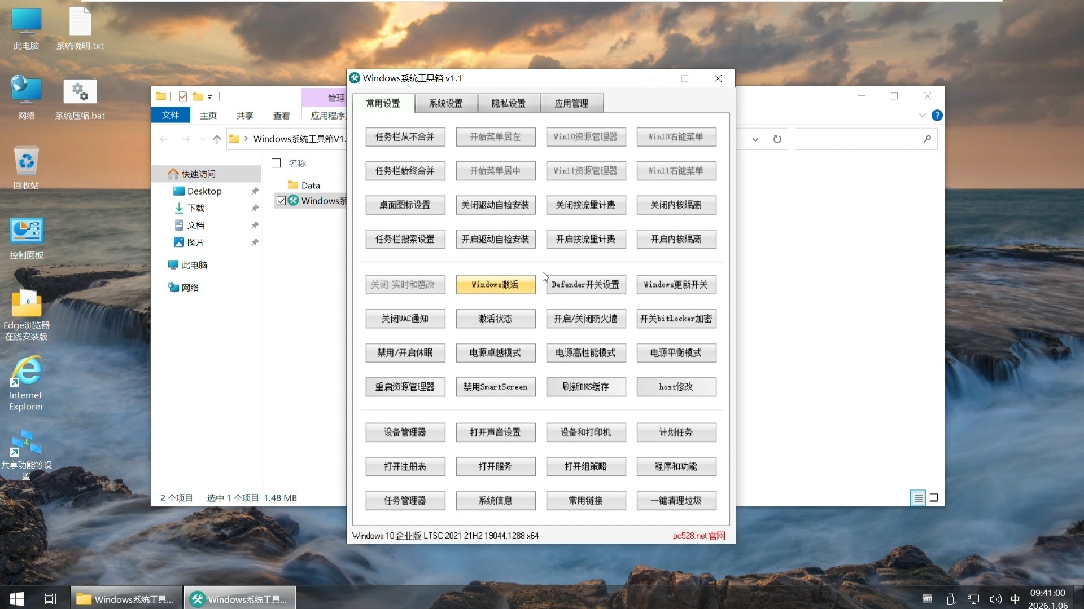Viewport: 1084px width, 609px height.
Task: Click the network icon in system tray
Action: 973,599
